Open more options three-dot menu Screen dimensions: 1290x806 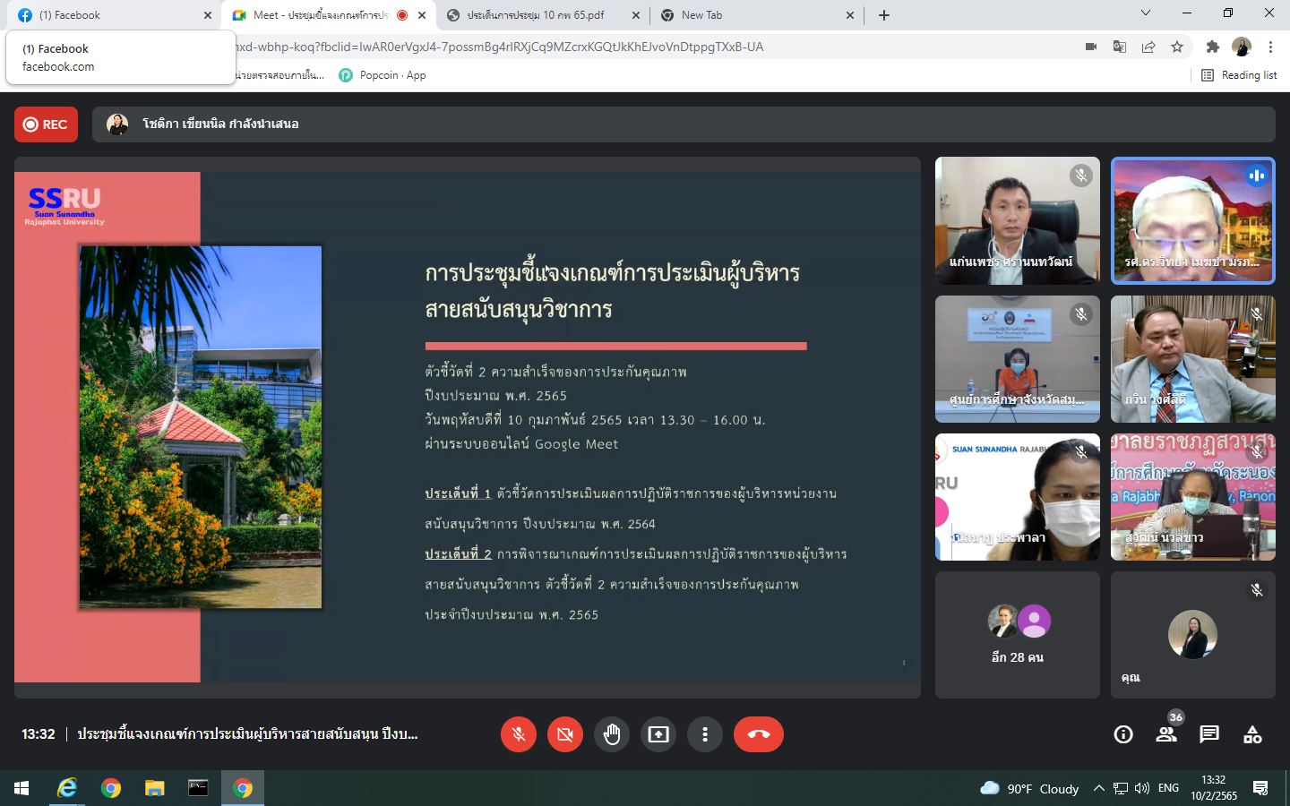click(x=705, y=734)
